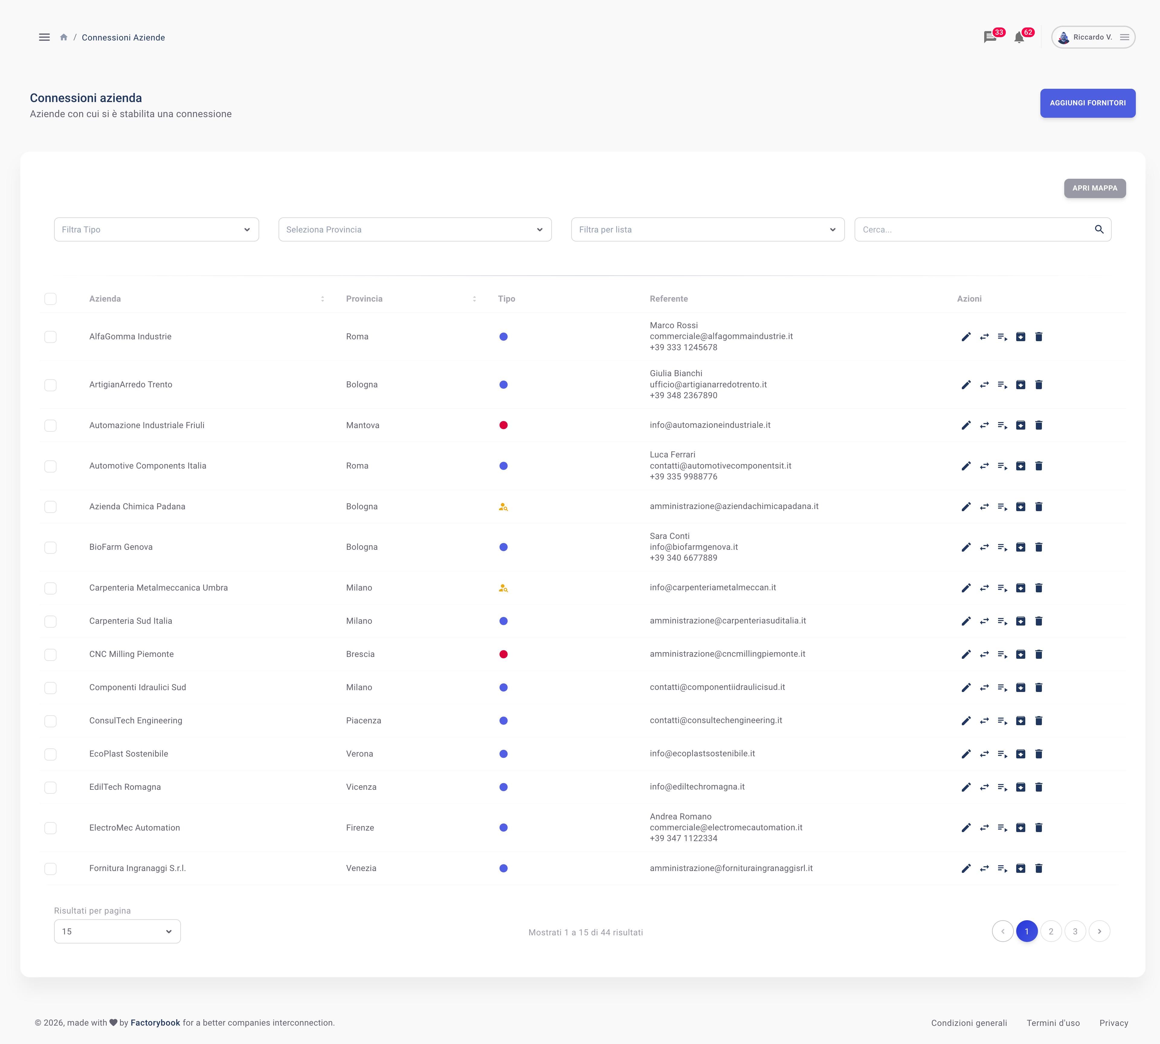Focus the Cerca search field

(x=983, y=229)
